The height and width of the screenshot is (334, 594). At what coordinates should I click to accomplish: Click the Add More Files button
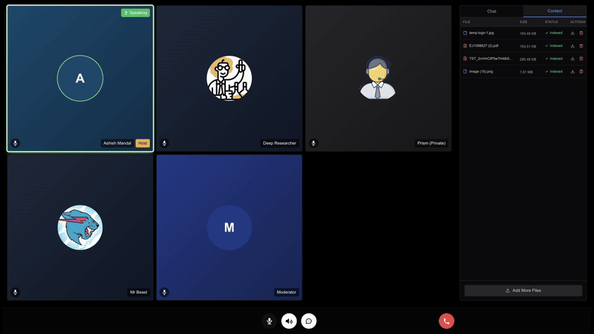tap(523, 290)
